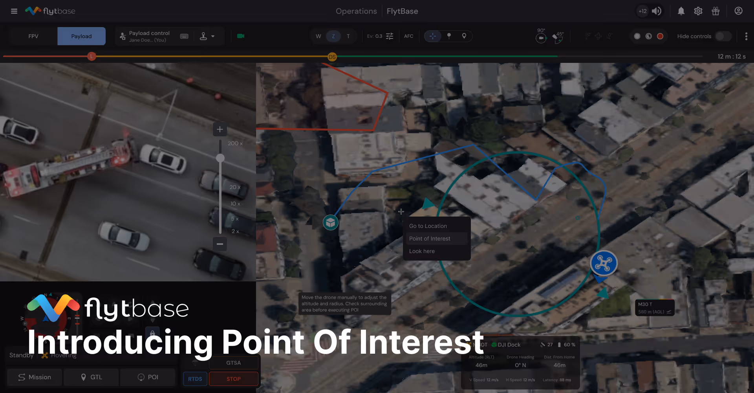Click the Payload control Jane Doe label
This screenshot has width=754, height=393.
(149, 36)
